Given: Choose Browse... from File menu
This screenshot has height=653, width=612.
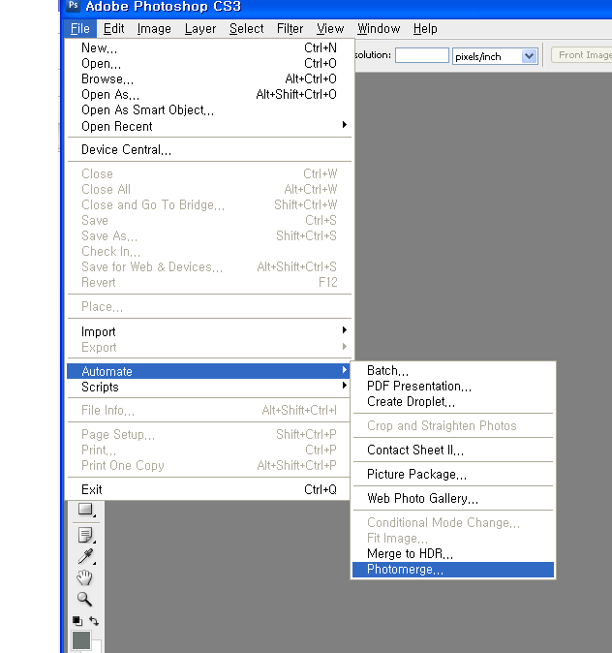Looking at the screenshot, I should [209, 78].
